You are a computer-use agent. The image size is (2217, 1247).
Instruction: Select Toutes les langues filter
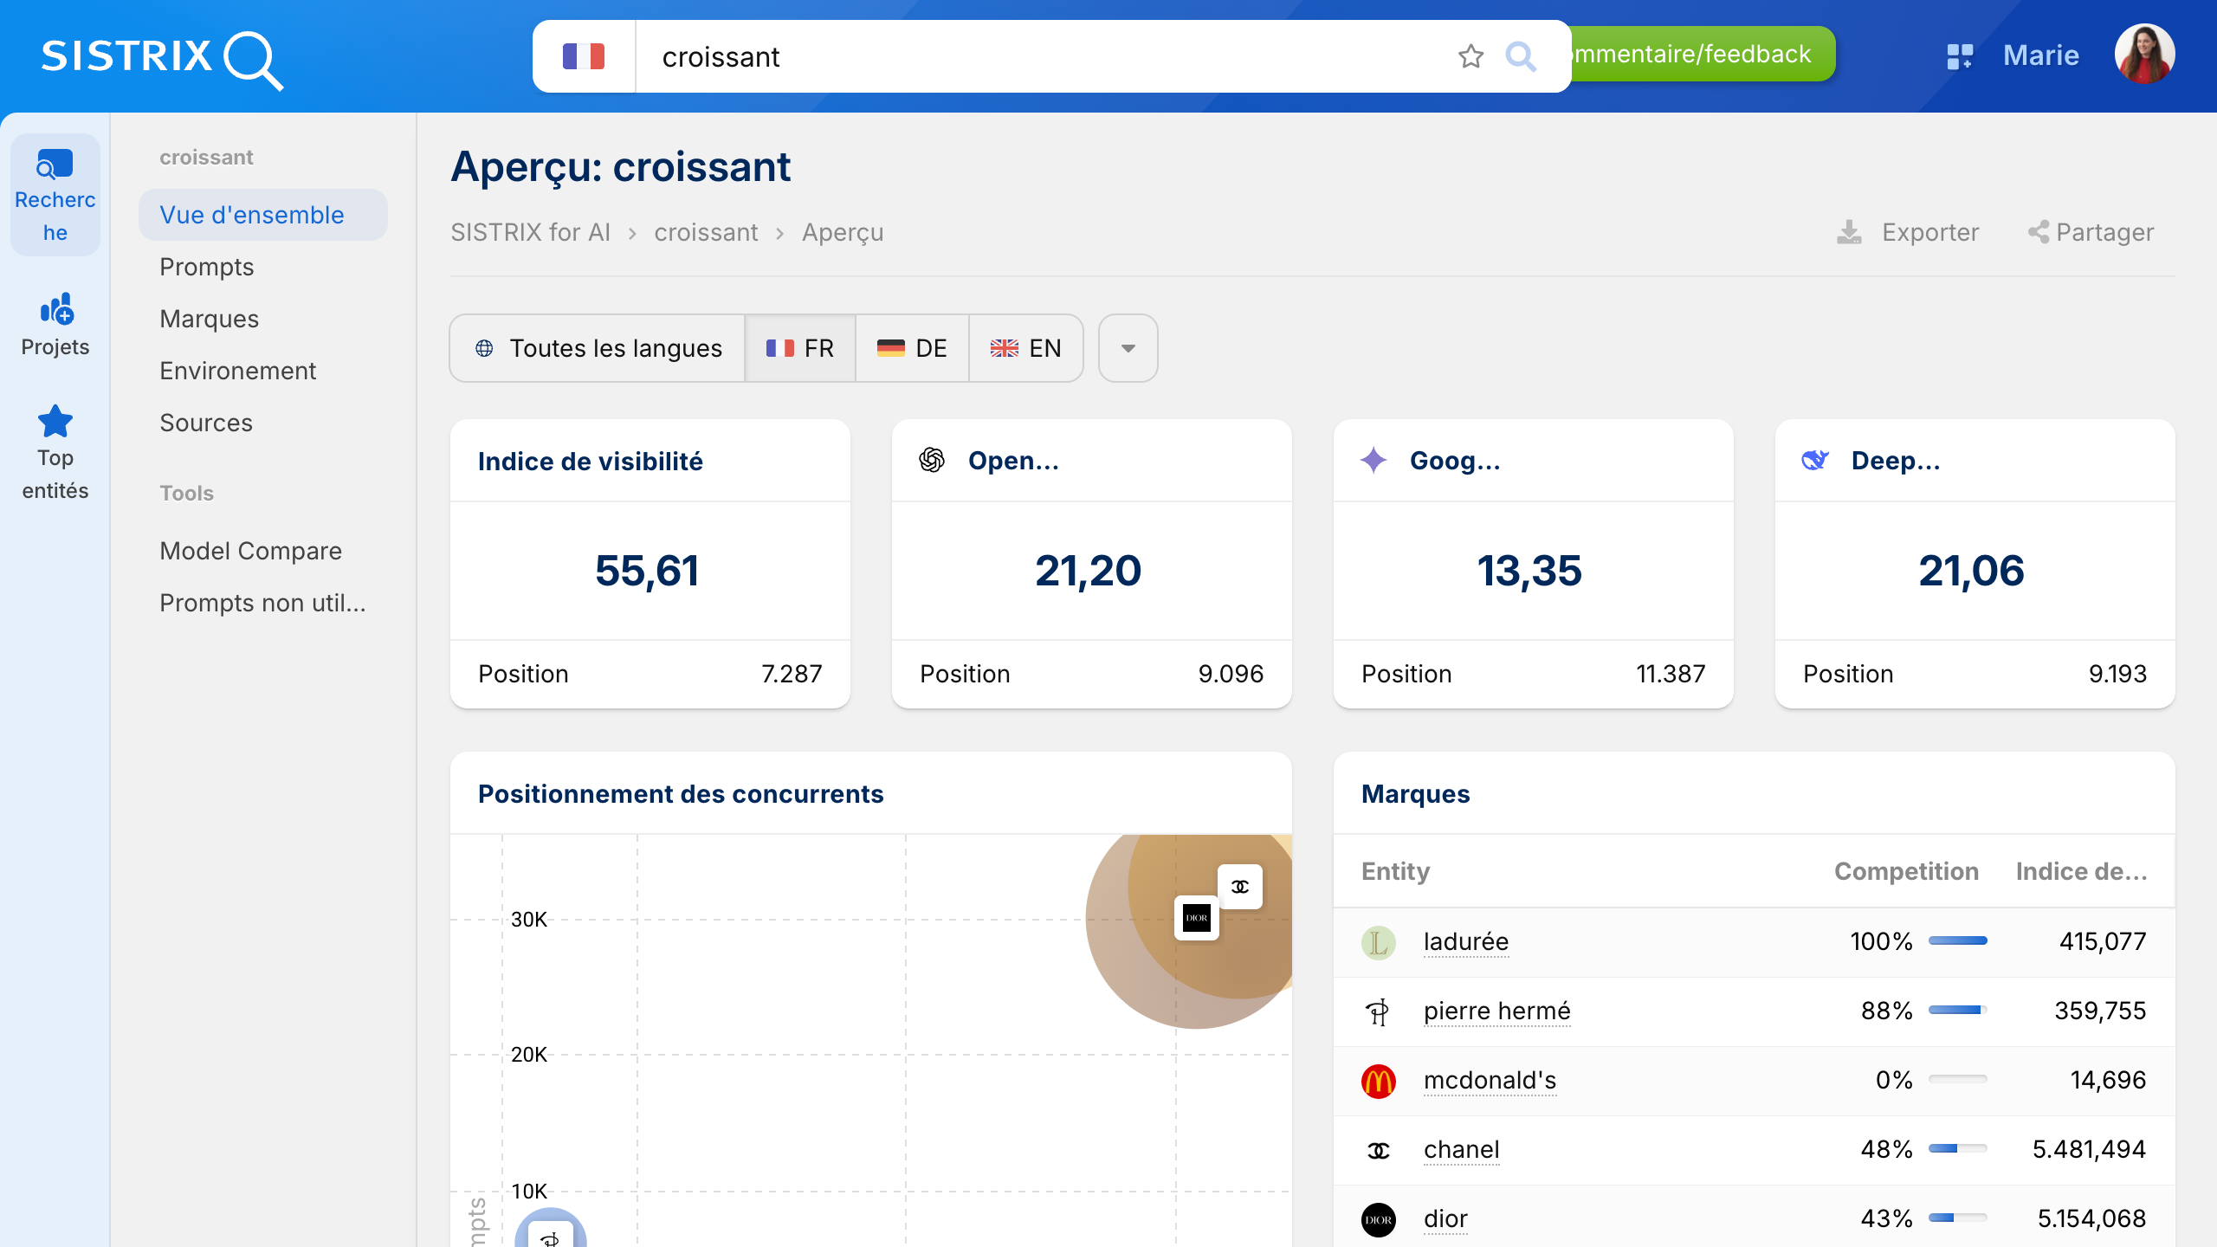click(x=598, y=348)
